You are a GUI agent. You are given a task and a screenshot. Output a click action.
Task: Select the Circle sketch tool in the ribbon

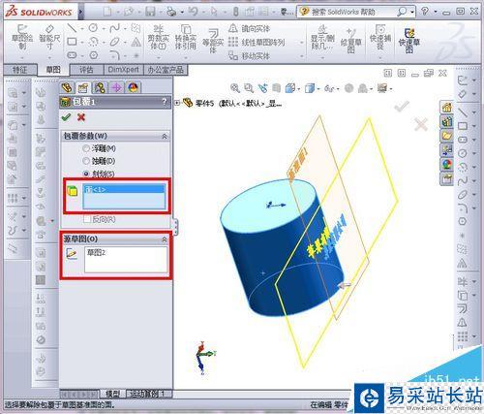pyautogui.click(x=93, y=28)
